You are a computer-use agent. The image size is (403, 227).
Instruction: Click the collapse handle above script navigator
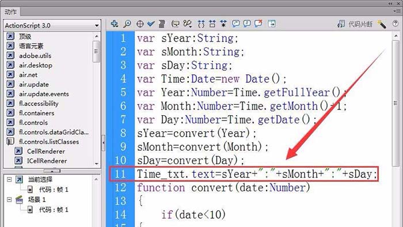[52, 171]
